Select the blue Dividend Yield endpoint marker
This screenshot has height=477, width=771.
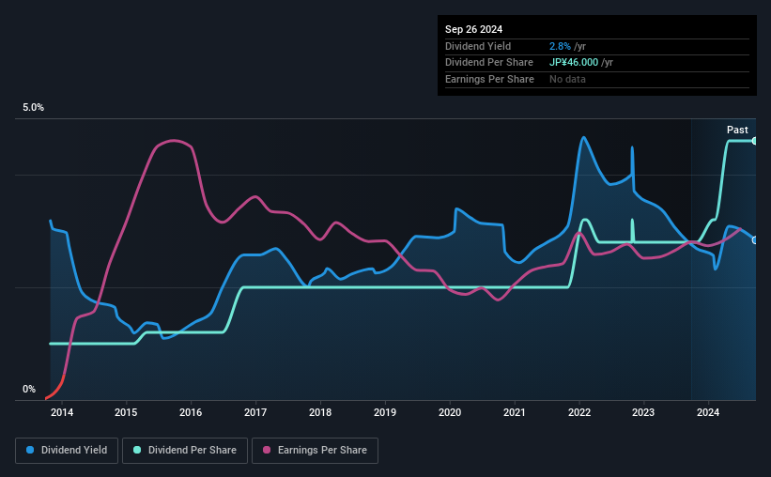tap(755, 240)
